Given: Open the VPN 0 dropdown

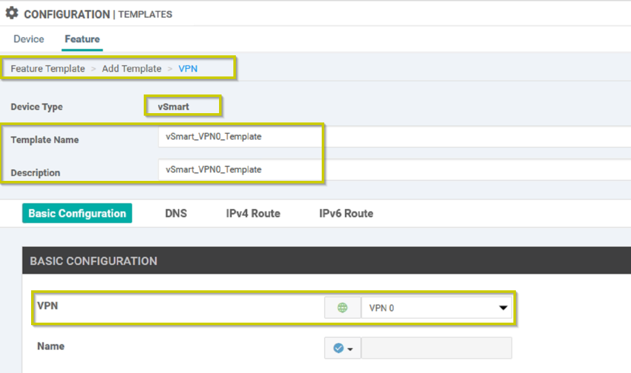Looking at the screenshot, I should 437,308.
